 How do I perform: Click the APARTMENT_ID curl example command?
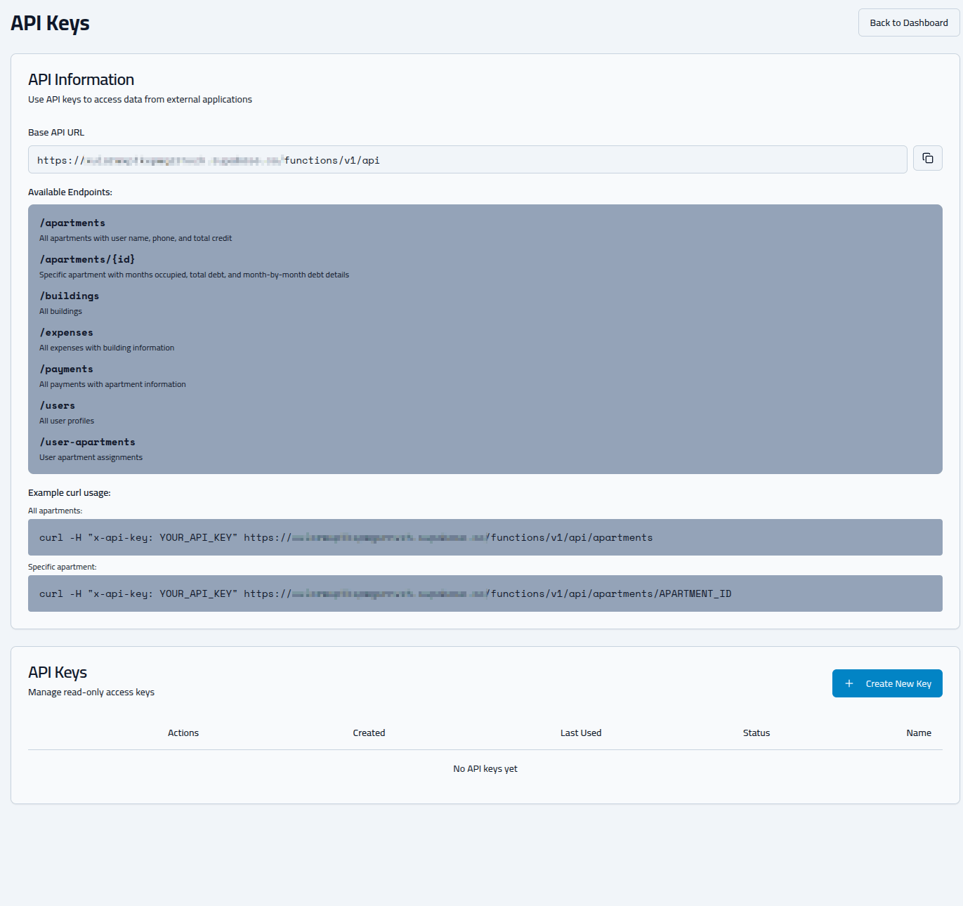tap(485, 593)
